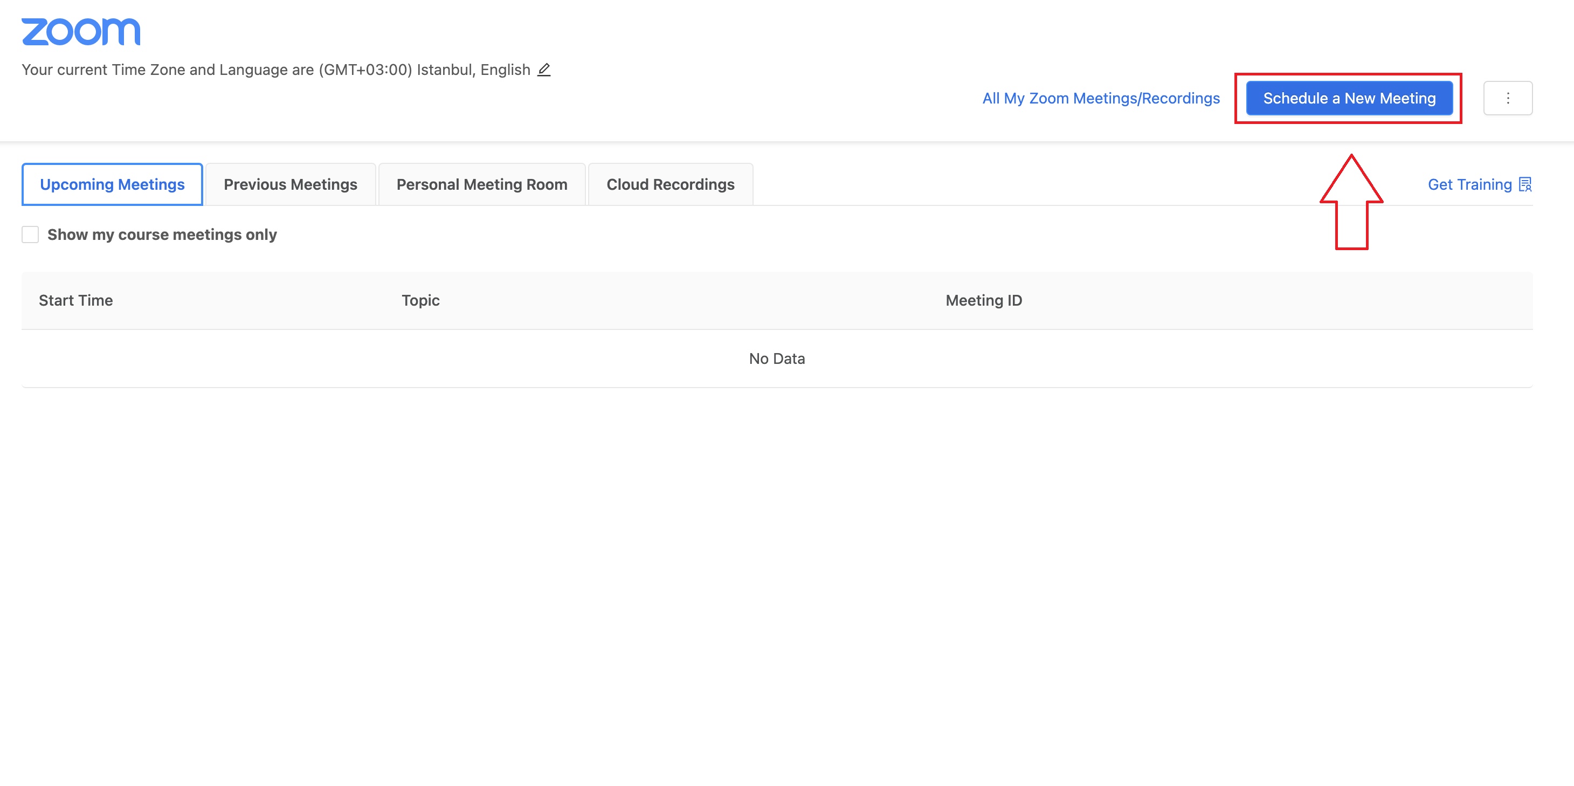Open All My Zoom Meetings/Recordings link
This screenshot has width=1574, height=786.
[x=1101, y=99]
